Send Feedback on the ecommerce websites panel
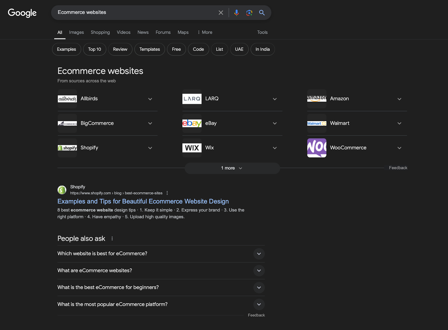Viewport: 448px width, 330px height. tap(398, 168)
